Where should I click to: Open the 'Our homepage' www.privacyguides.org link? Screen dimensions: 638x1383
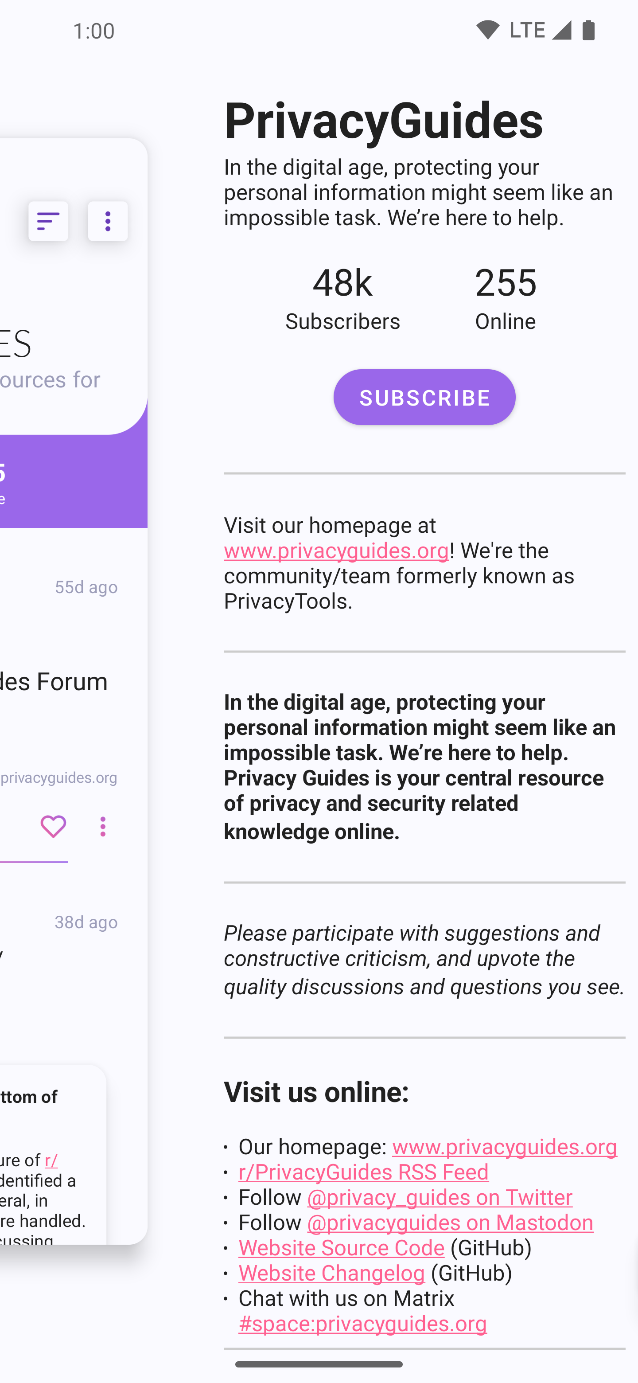(x=504, y=1147)
